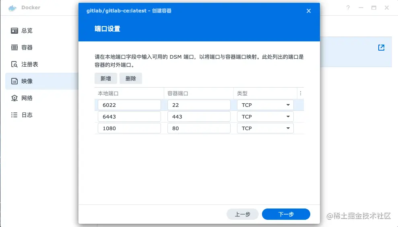Viewport: 398px width, 227px height.
Task: Open the 日志 log list icon
Action: coord(14,115)
